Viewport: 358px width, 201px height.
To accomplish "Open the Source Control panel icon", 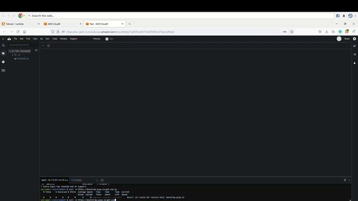I will (3, 62).
